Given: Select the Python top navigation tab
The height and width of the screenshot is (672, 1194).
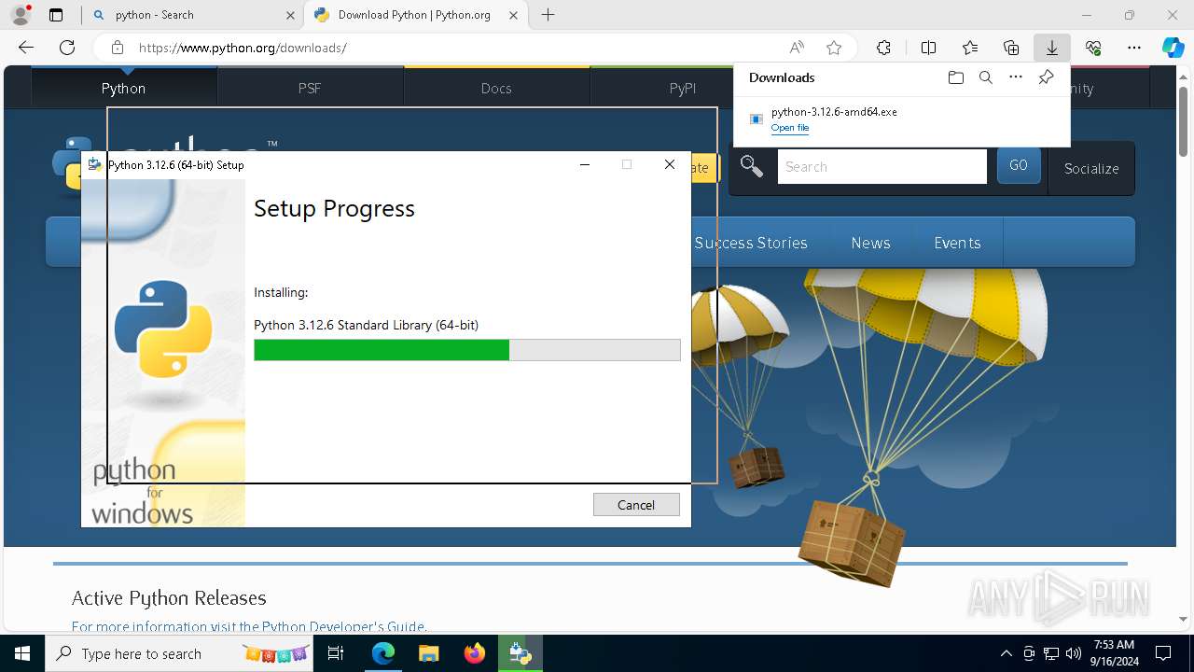Looking at the screenshot, I should [x=124, y=88].
